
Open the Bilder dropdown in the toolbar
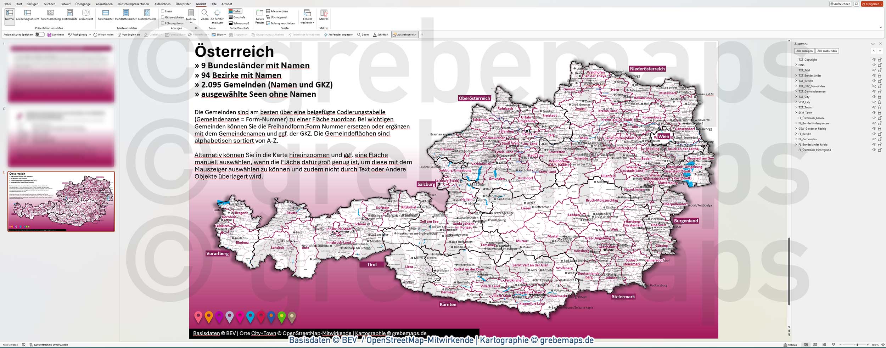click(219, 34)
